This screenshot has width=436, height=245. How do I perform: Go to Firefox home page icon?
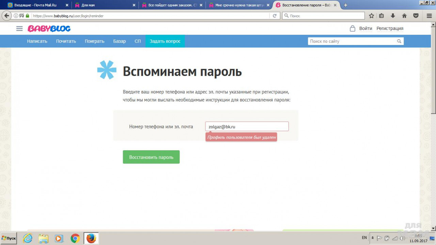tap(404, 16)
